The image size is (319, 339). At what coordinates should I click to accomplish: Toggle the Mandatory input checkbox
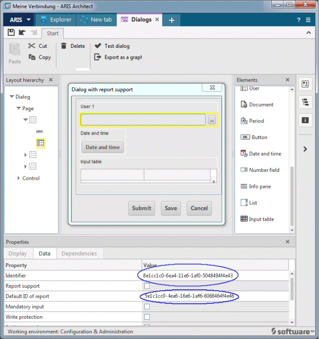[x=147, y=307]
